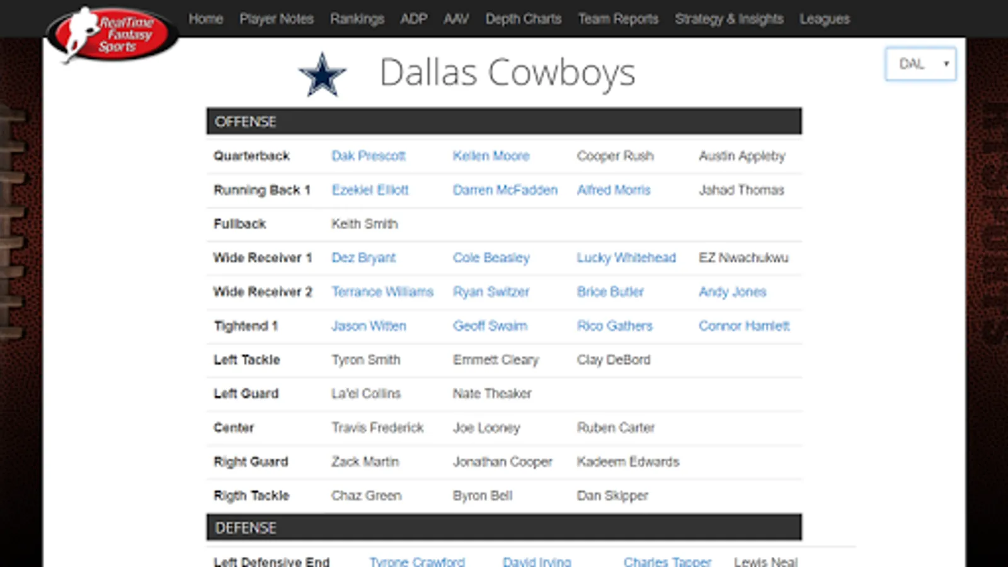
Task: Select Tyron Smith in Left Tackle row
Action: pyautogui.click(x=366, y=360)
